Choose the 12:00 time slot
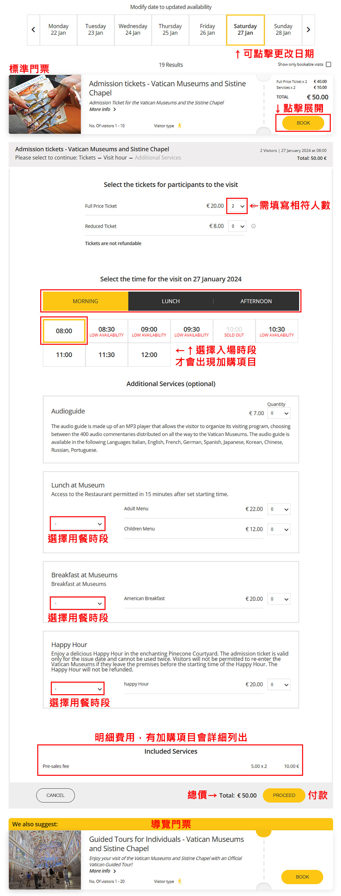The height and width of the screenshot is (896, 341). (149, 355)
